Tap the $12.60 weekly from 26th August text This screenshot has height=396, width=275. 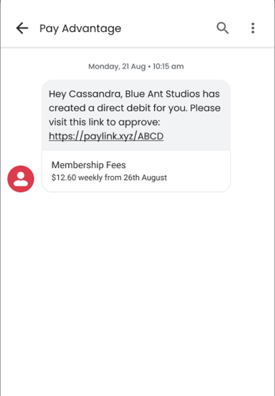click(109, 178)
